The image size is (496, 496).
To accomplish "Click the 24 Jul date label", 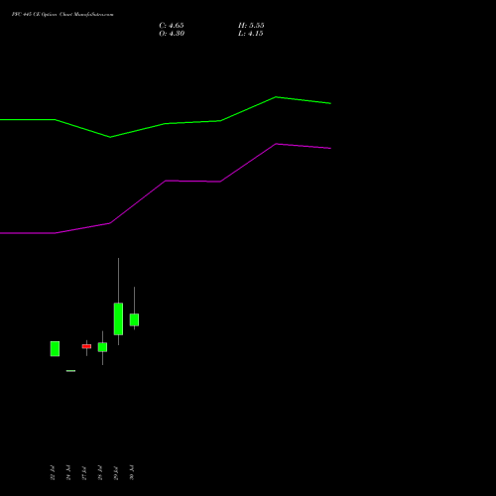I will (68, 473).
